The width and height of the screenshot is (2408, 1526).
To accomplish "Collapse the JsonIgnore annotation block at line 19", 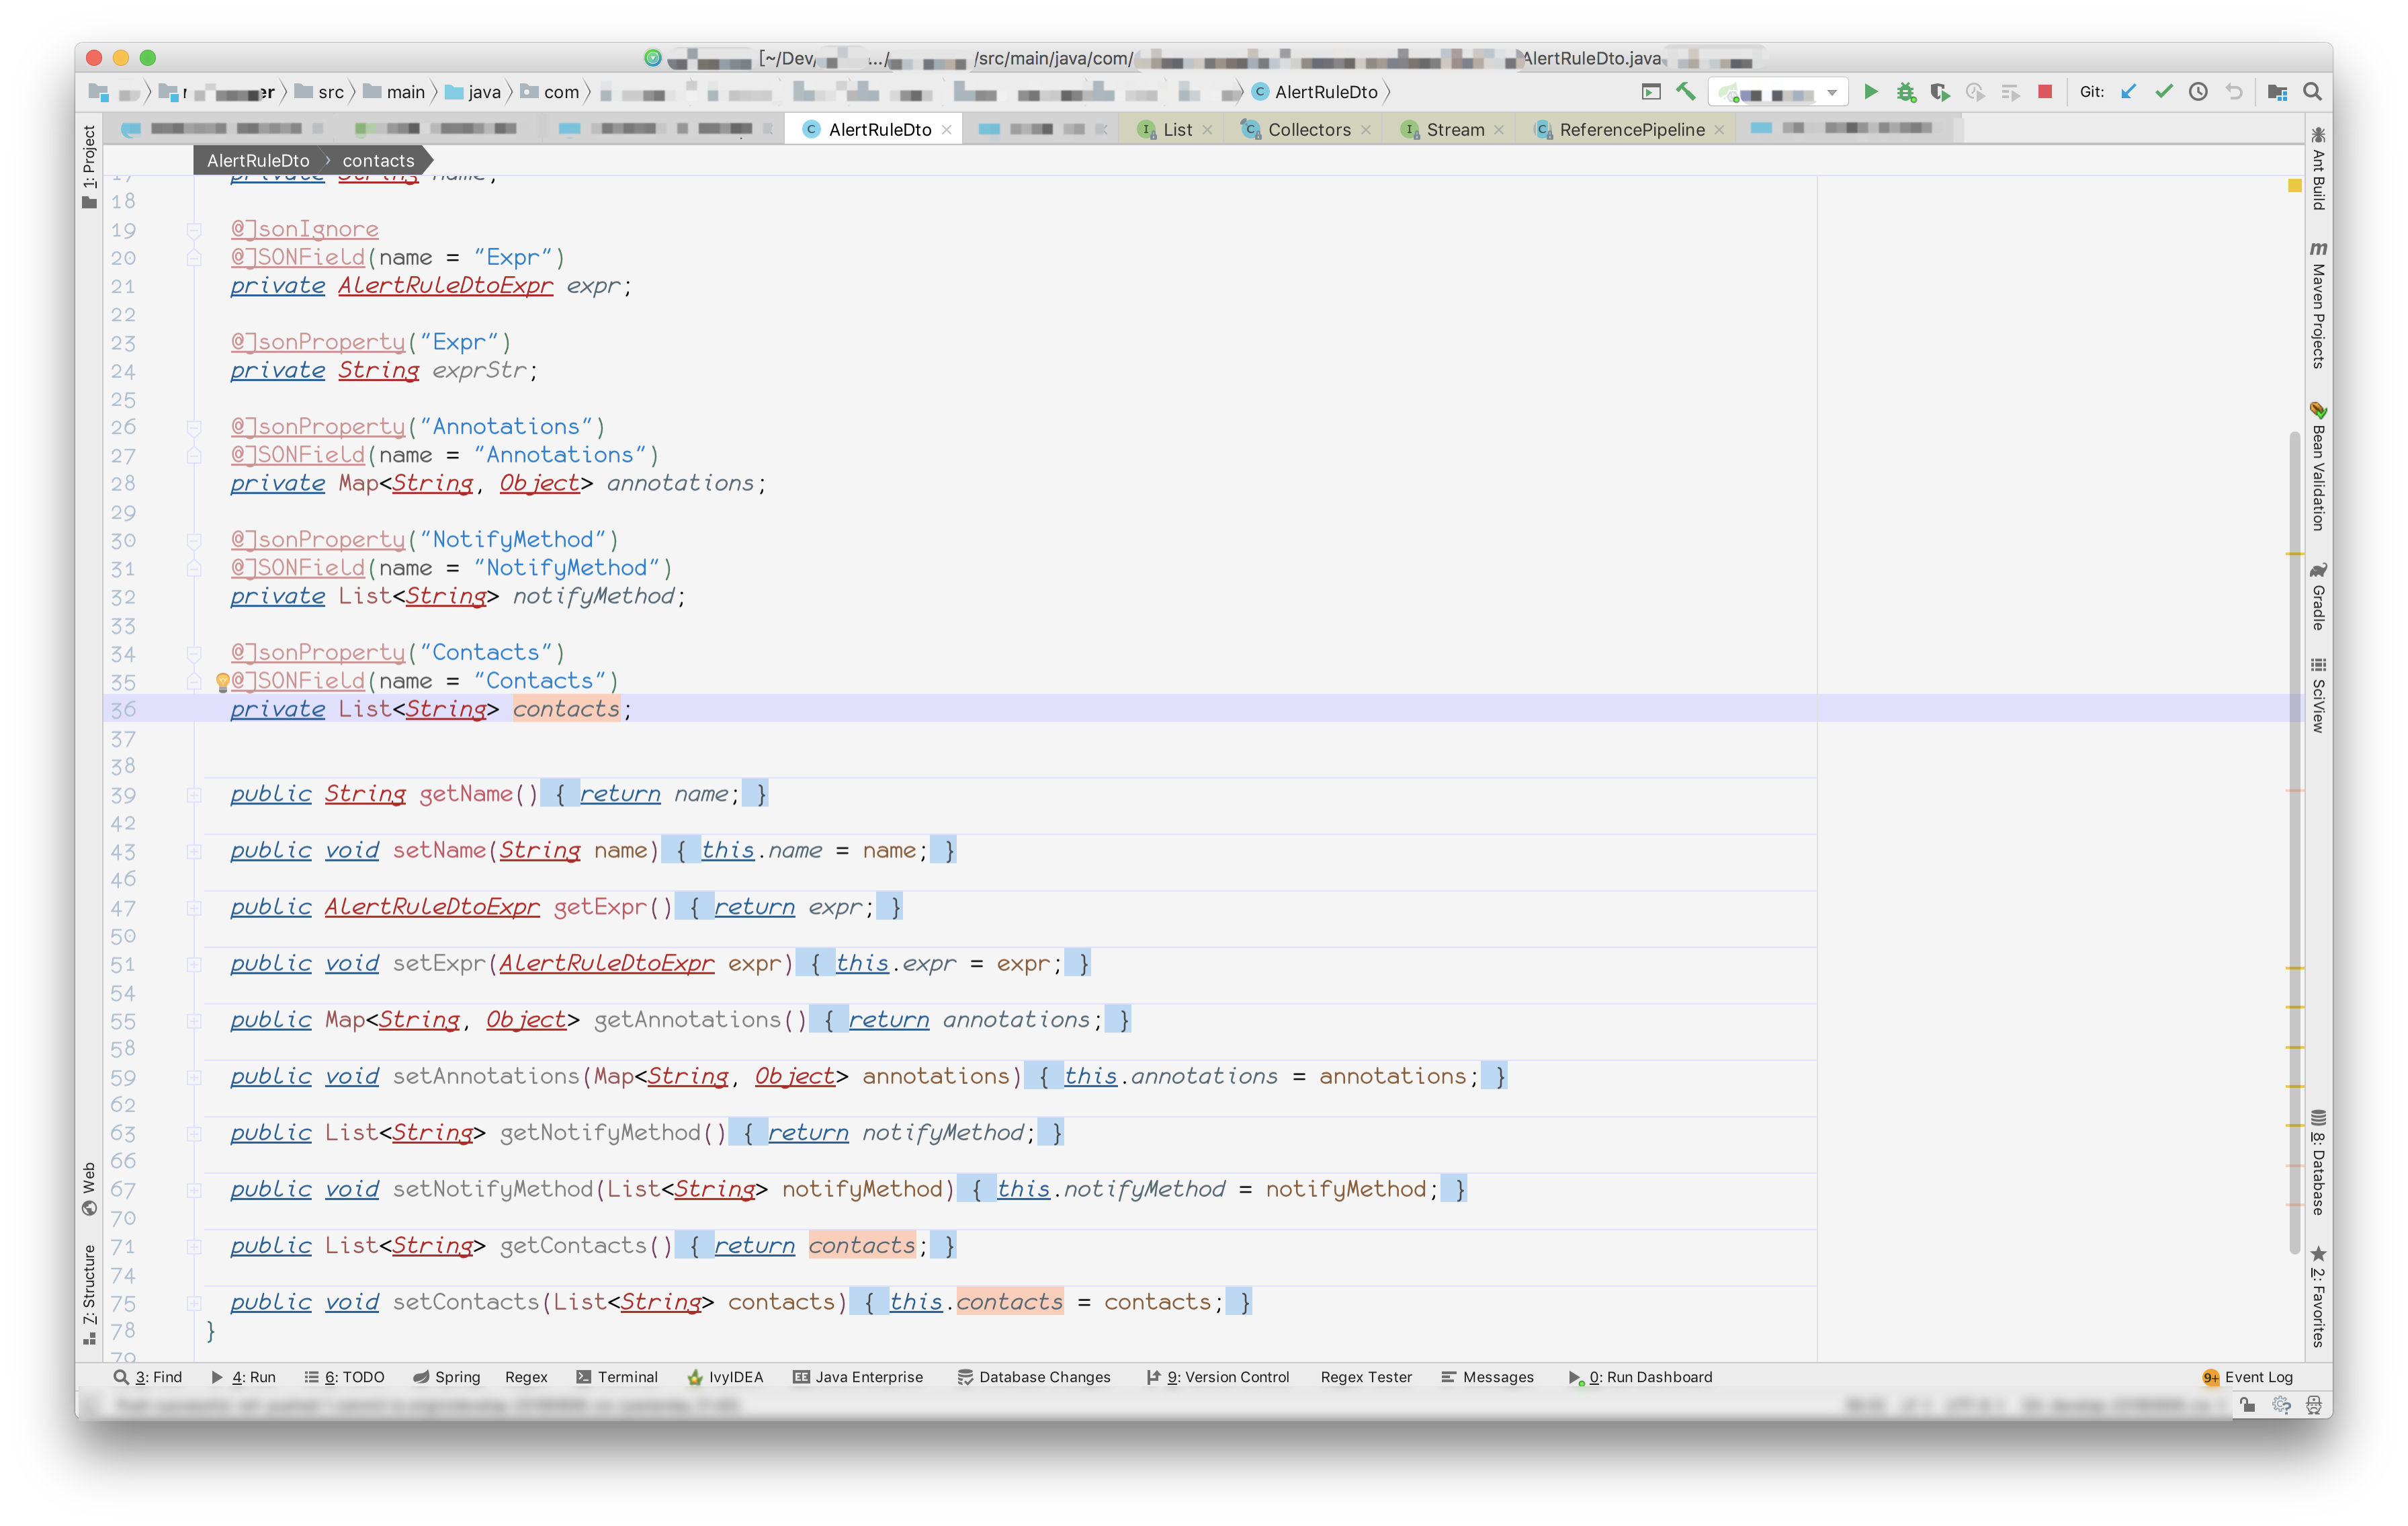I will 194,230.
